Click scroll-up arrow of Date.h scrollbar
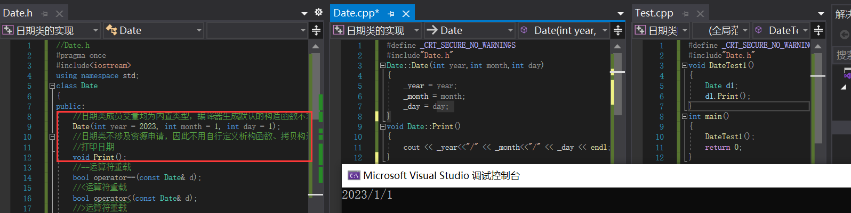The image size is (851, 213). coord(316,46)
